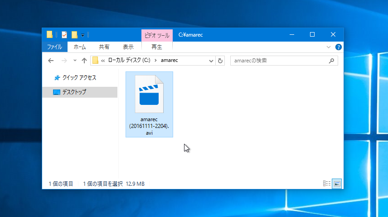Open the Help question mark icon
Viewport: 388px width, 217px height.
click(x=338, y=47)
